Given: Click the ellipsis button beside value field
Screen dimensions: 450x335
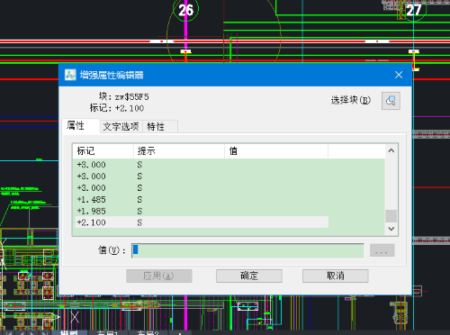Looking at the screenshot, I should point(382,250).
